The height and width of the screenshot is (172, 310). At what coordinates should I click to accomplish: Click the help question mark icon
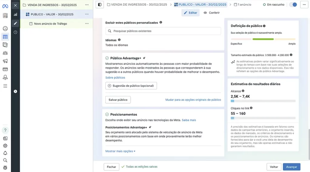click(5, 130)
